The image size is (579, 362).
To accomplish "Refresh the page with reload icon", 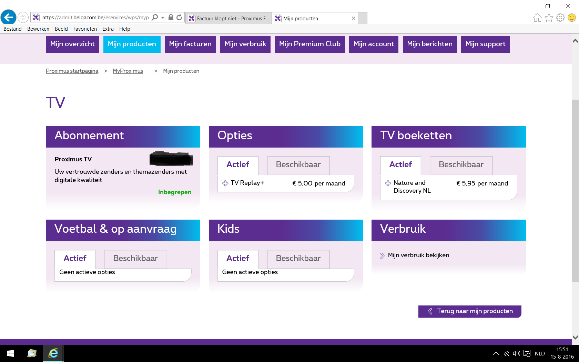I will coord(179,17).
